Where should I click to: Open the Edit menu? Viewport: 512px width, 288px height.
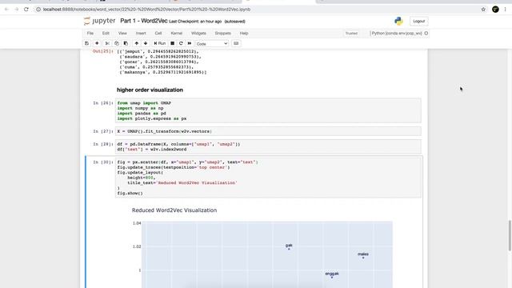(x=106, y=34)
